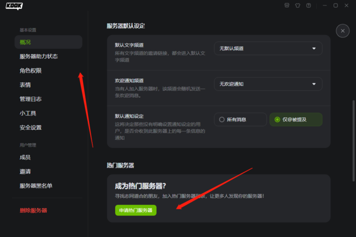
Task: Click the 基本设置 section header
Action: click(28, 30)
